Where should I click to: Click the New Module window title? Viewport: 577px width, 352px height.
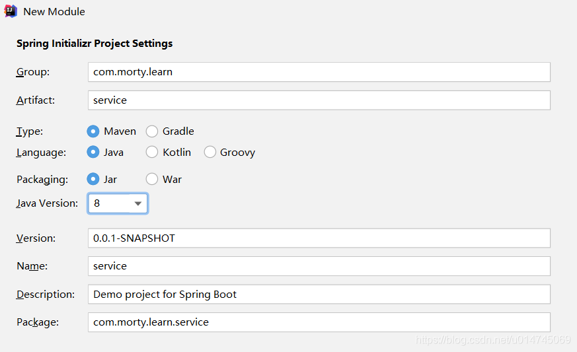pos(54,12)
